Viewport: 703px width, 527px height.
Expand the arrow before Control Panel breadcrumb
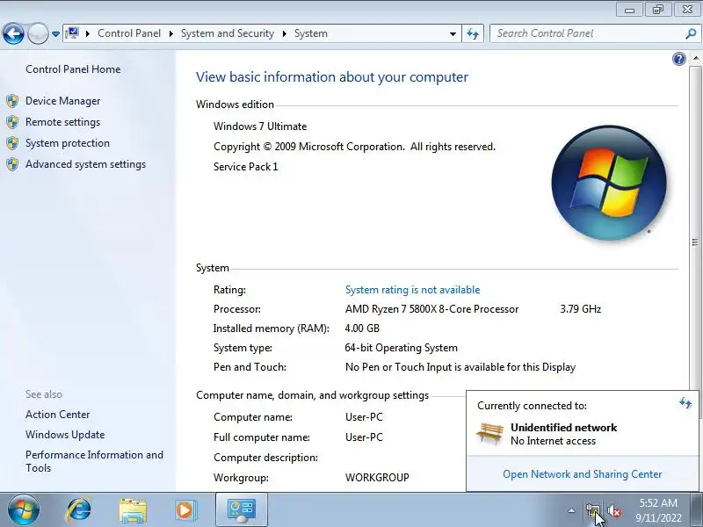tap(88, 33)
